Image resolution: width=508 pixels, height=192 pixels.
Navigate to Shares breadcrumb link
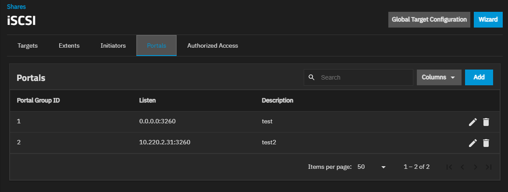tap(16, 7)
